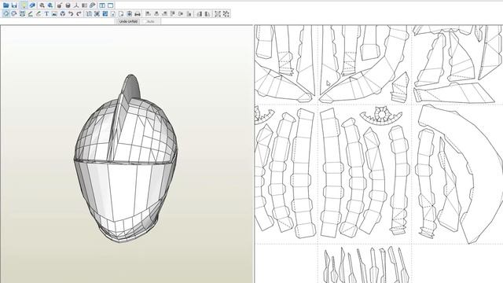Image resolution: width=503 pixels, height=283 pixels.
Task: Toggle the Auto checkbox beside Undo Unfold
Action: tap(145, 21)
